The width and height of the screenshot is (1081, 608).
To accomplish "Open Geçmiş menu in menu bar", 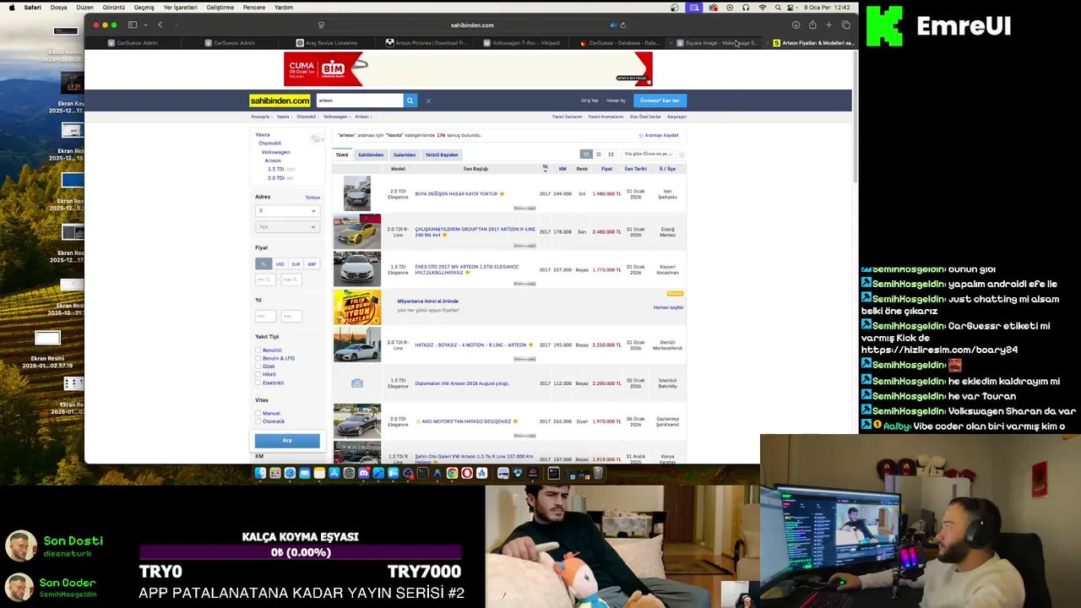I will tap(144, 8).
